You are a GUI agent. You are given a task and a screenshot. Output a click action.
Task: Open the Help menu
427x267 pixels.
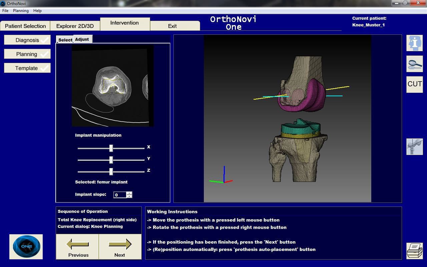point(37,10)
